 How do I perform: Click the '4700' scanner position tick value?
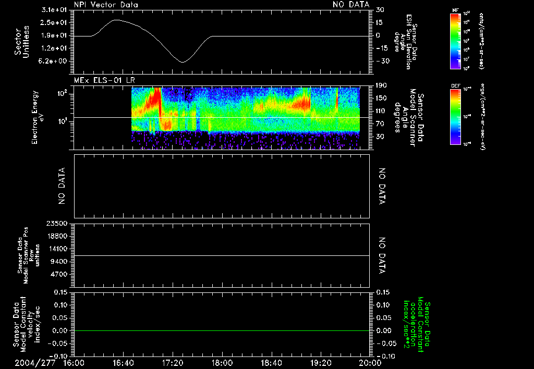(58, 274)
